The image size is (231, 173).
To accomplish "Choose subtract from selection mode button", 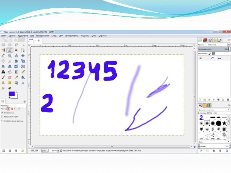I will (x=16, y=109).
